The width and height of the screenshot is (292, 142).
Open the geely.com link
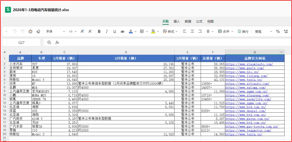tap(245, 68)
